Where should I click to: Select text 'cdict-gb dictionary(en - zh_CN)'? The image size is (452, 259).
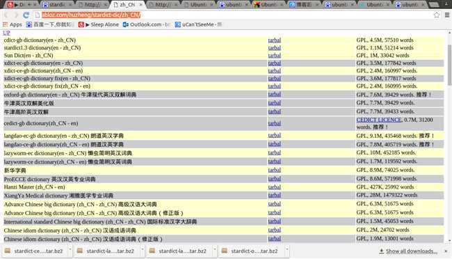point(40,40)
